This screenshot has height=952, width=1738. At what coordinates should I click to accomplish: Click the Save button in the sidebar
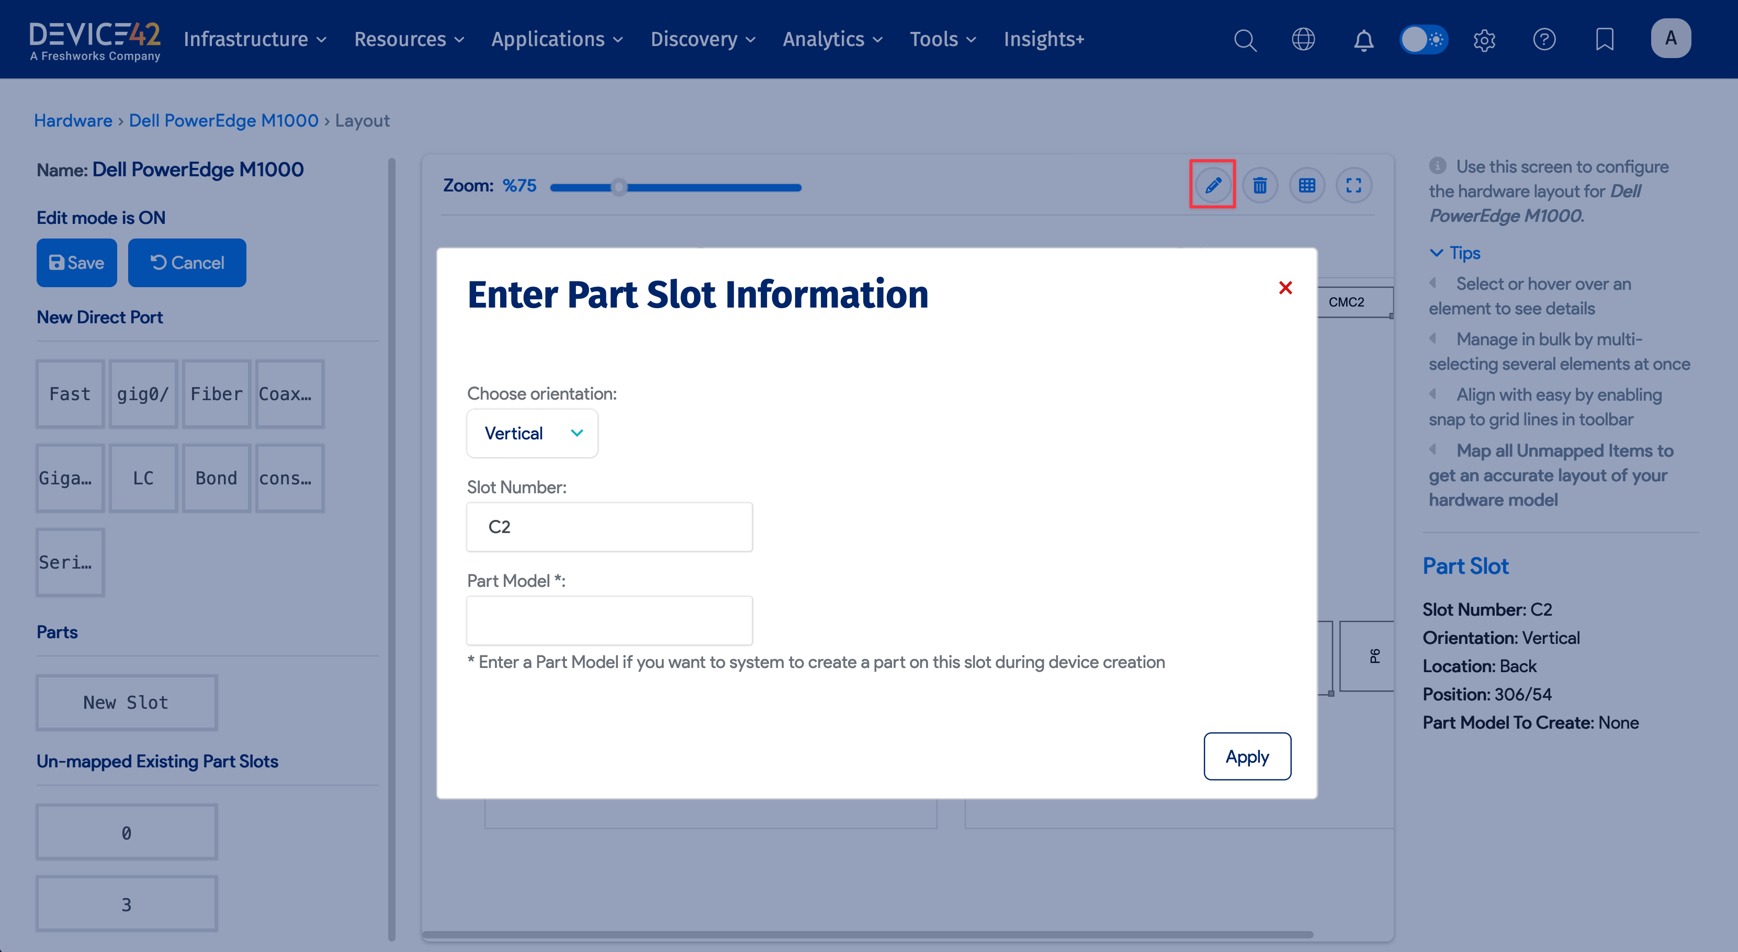[76, 263]
